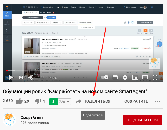
Task: Click SmartAgent brain watermark in video
Action: click(x=154, y=63)
